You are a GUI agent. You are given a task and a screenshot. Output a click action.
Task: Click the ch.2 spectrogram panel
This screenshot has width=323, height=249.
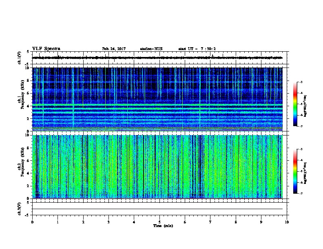coord(157,167)
